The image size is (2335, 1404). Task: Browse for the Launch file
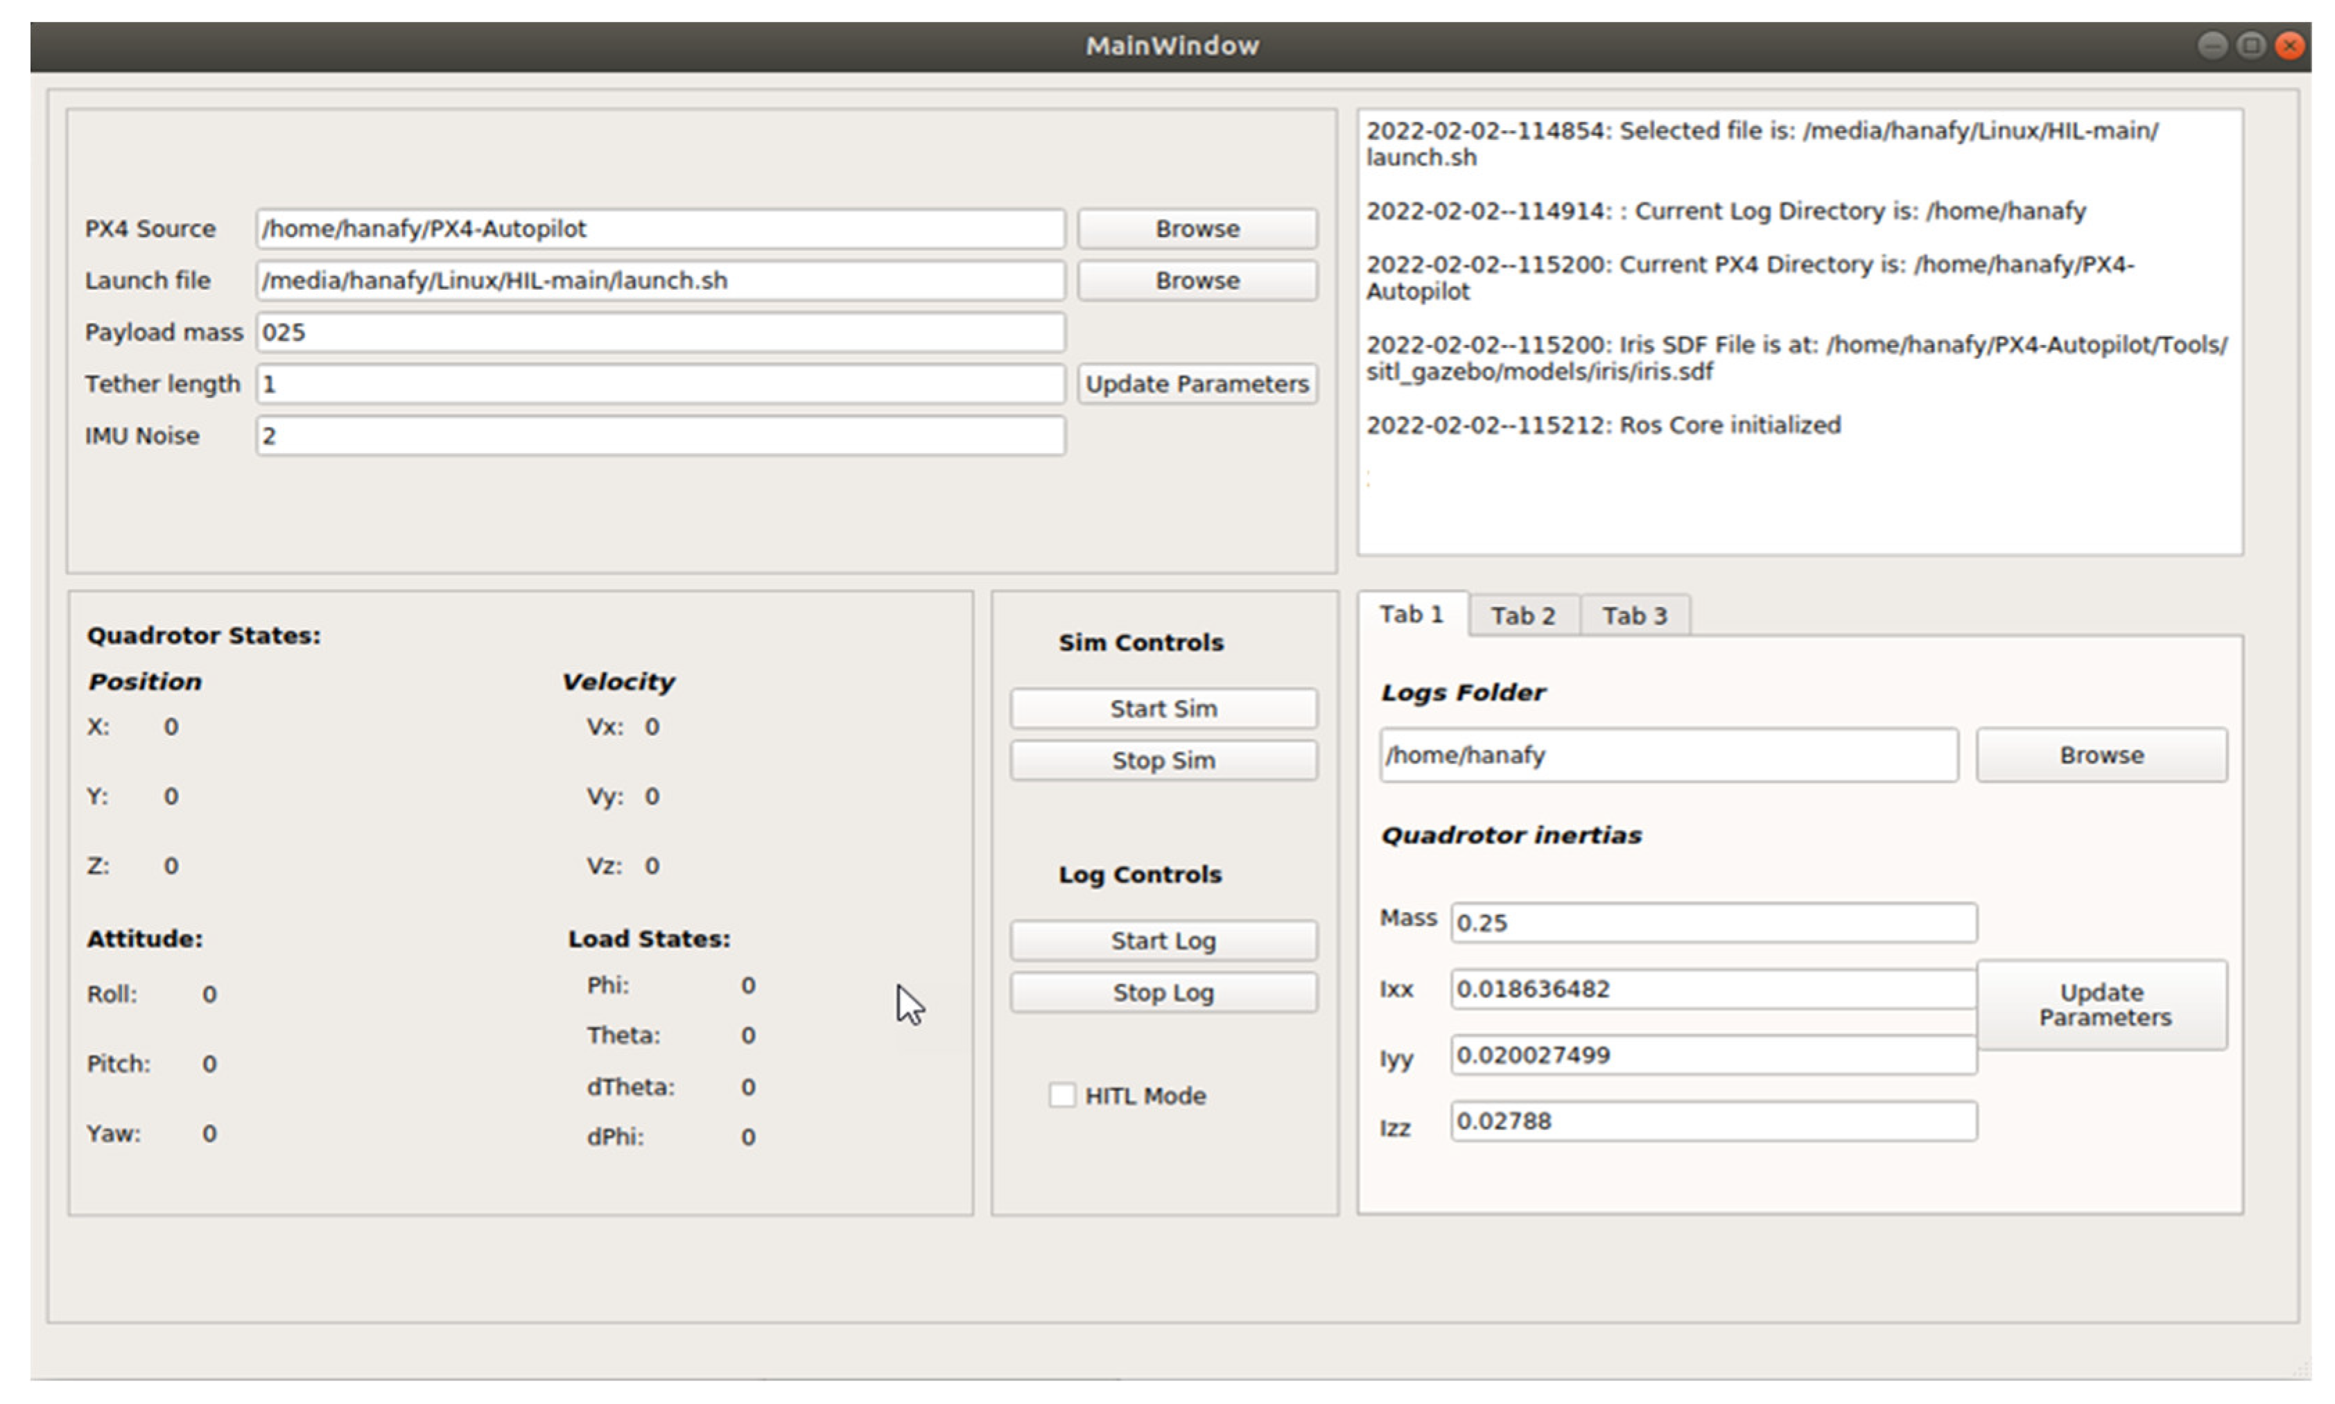click(1197, 281)
